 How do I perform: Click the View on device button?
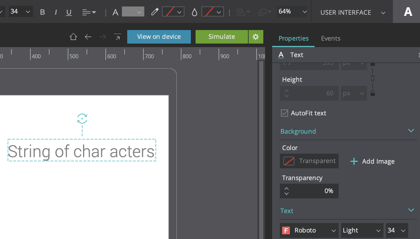click(159, 37)
